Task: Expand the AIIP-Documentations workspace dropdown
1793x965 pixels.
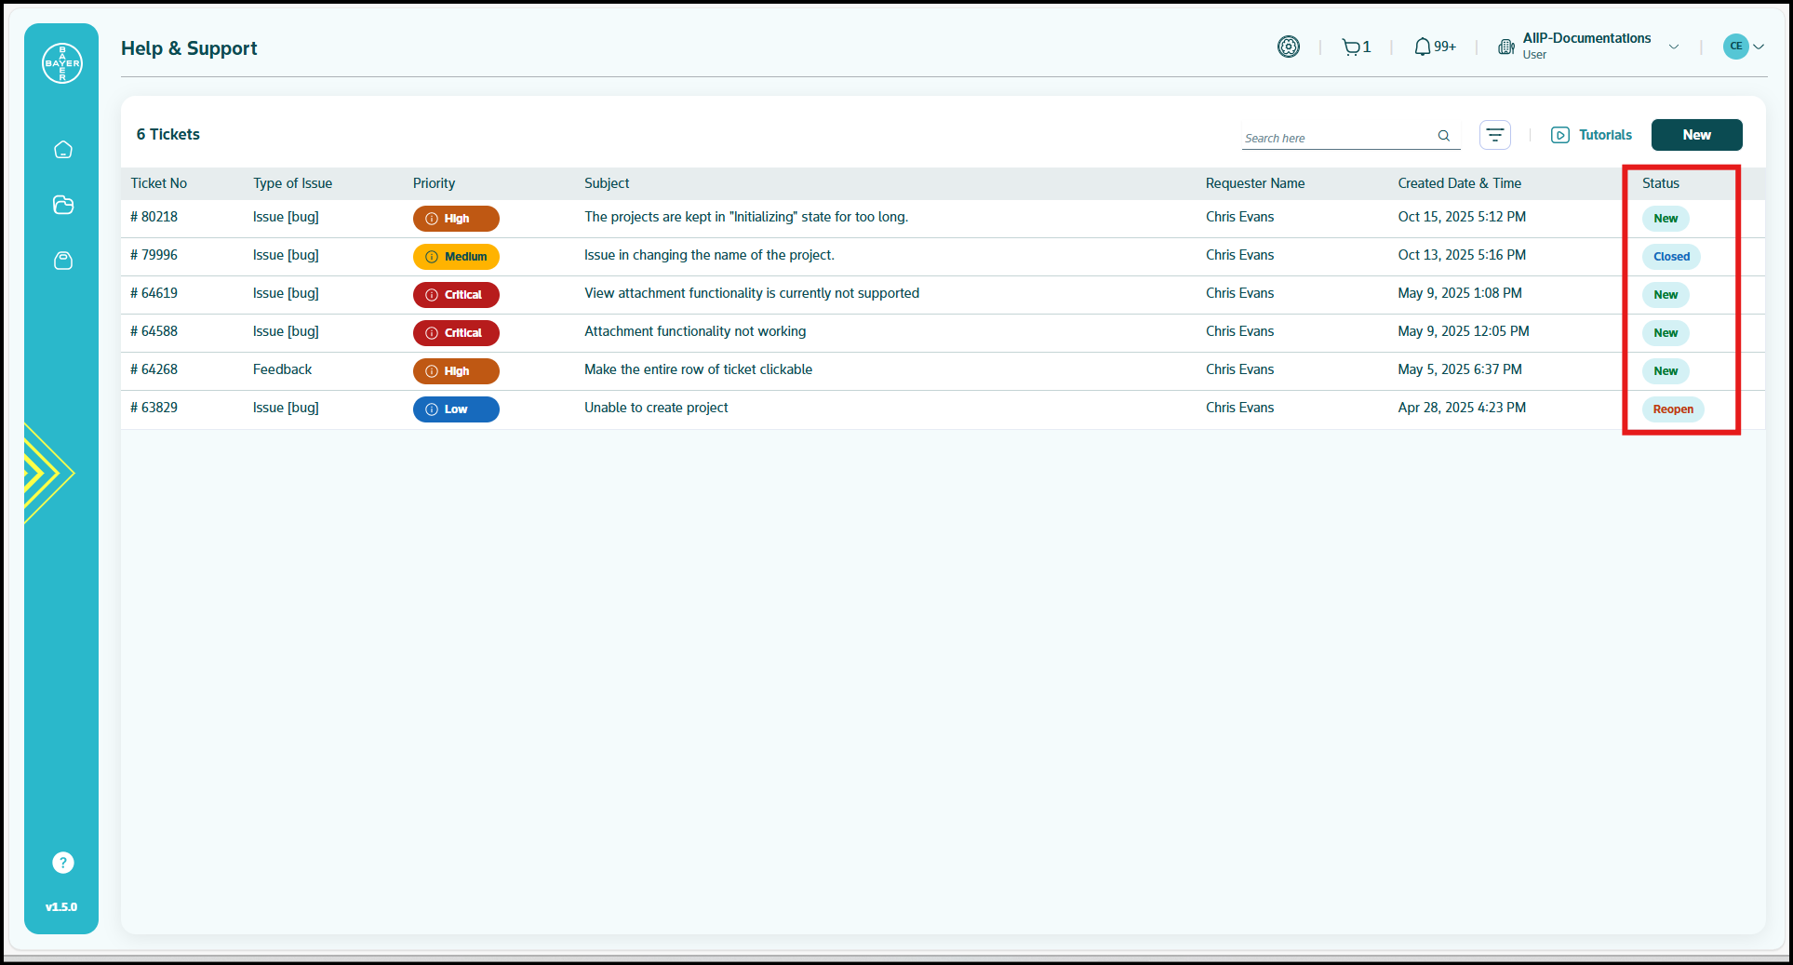Action: click(x=1674, y=47)
